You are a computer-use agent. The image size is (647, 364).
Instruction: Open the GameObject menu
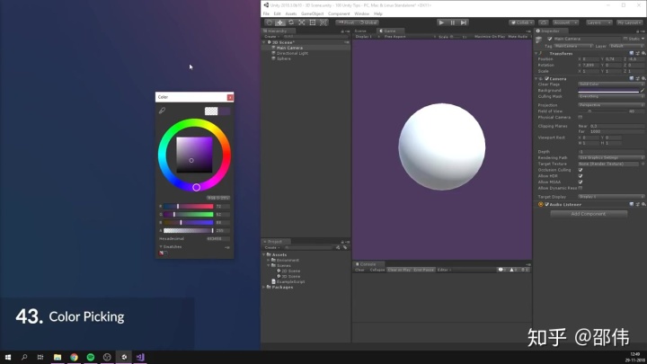tap(313, 13)
